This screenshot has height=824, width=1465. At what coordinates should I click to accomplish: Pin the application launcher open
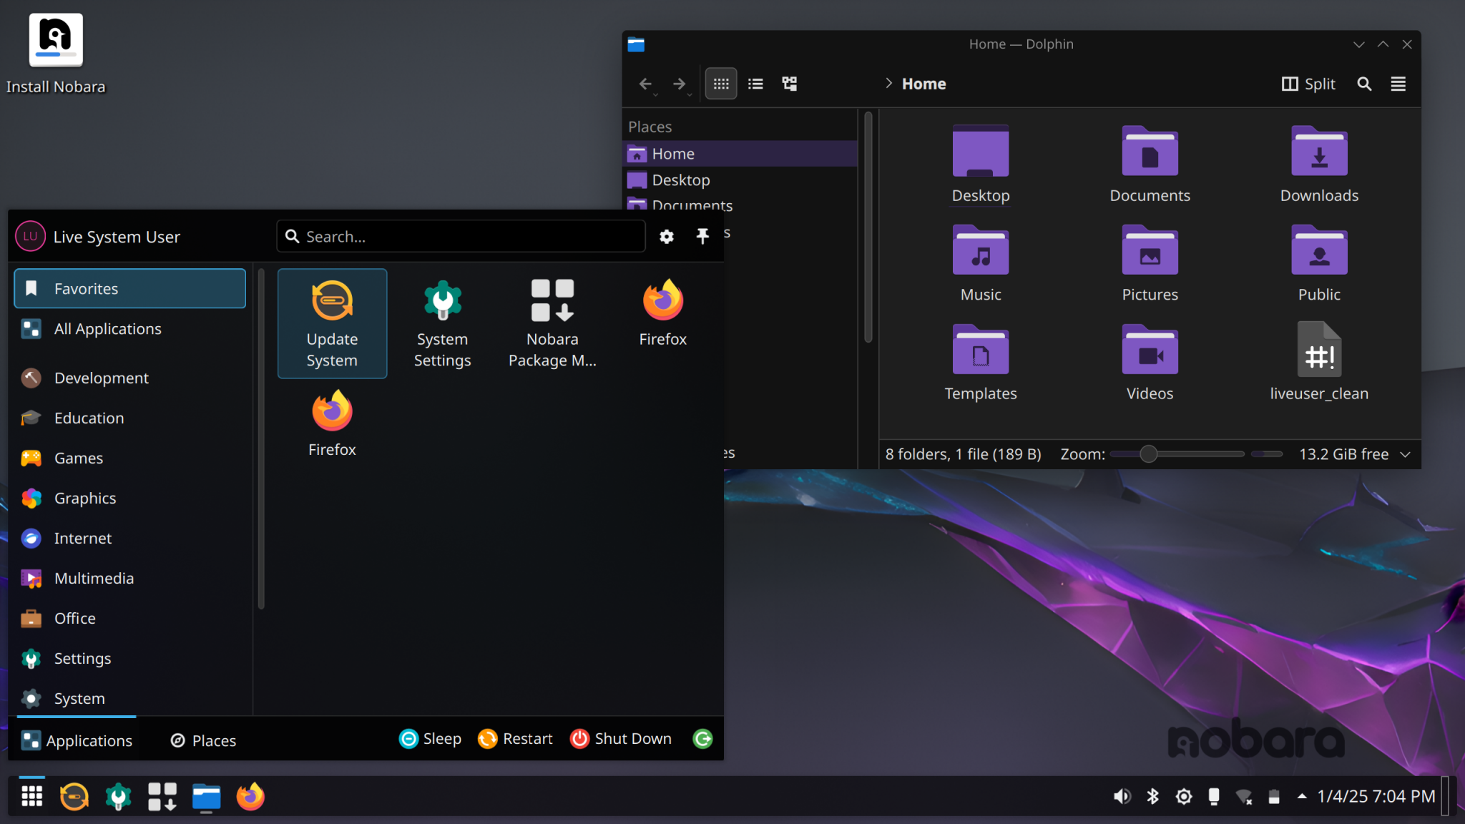click(703, 236)
